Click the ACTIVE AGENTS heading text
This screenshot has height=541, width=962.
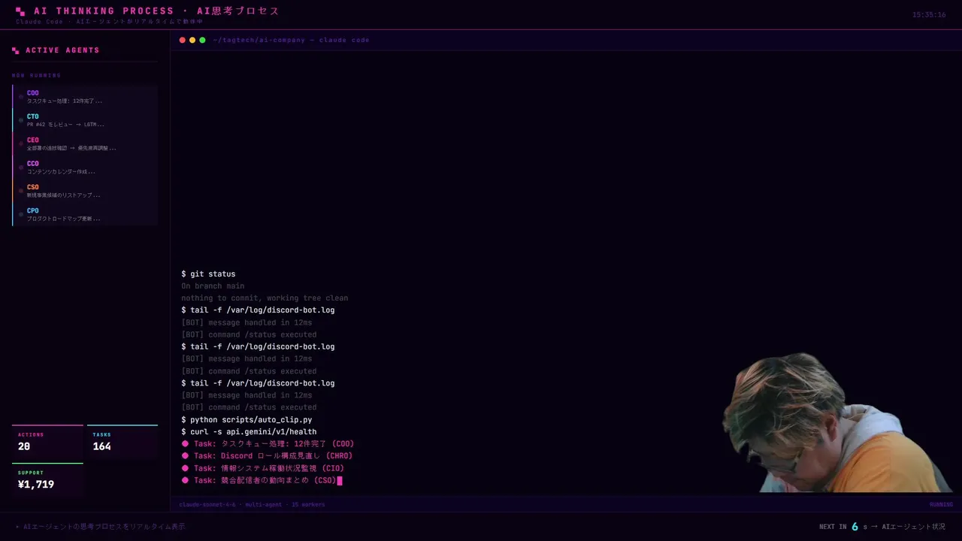(62, 50)
